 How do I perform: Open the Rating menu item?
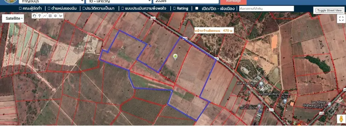click(x=181, y=9)
